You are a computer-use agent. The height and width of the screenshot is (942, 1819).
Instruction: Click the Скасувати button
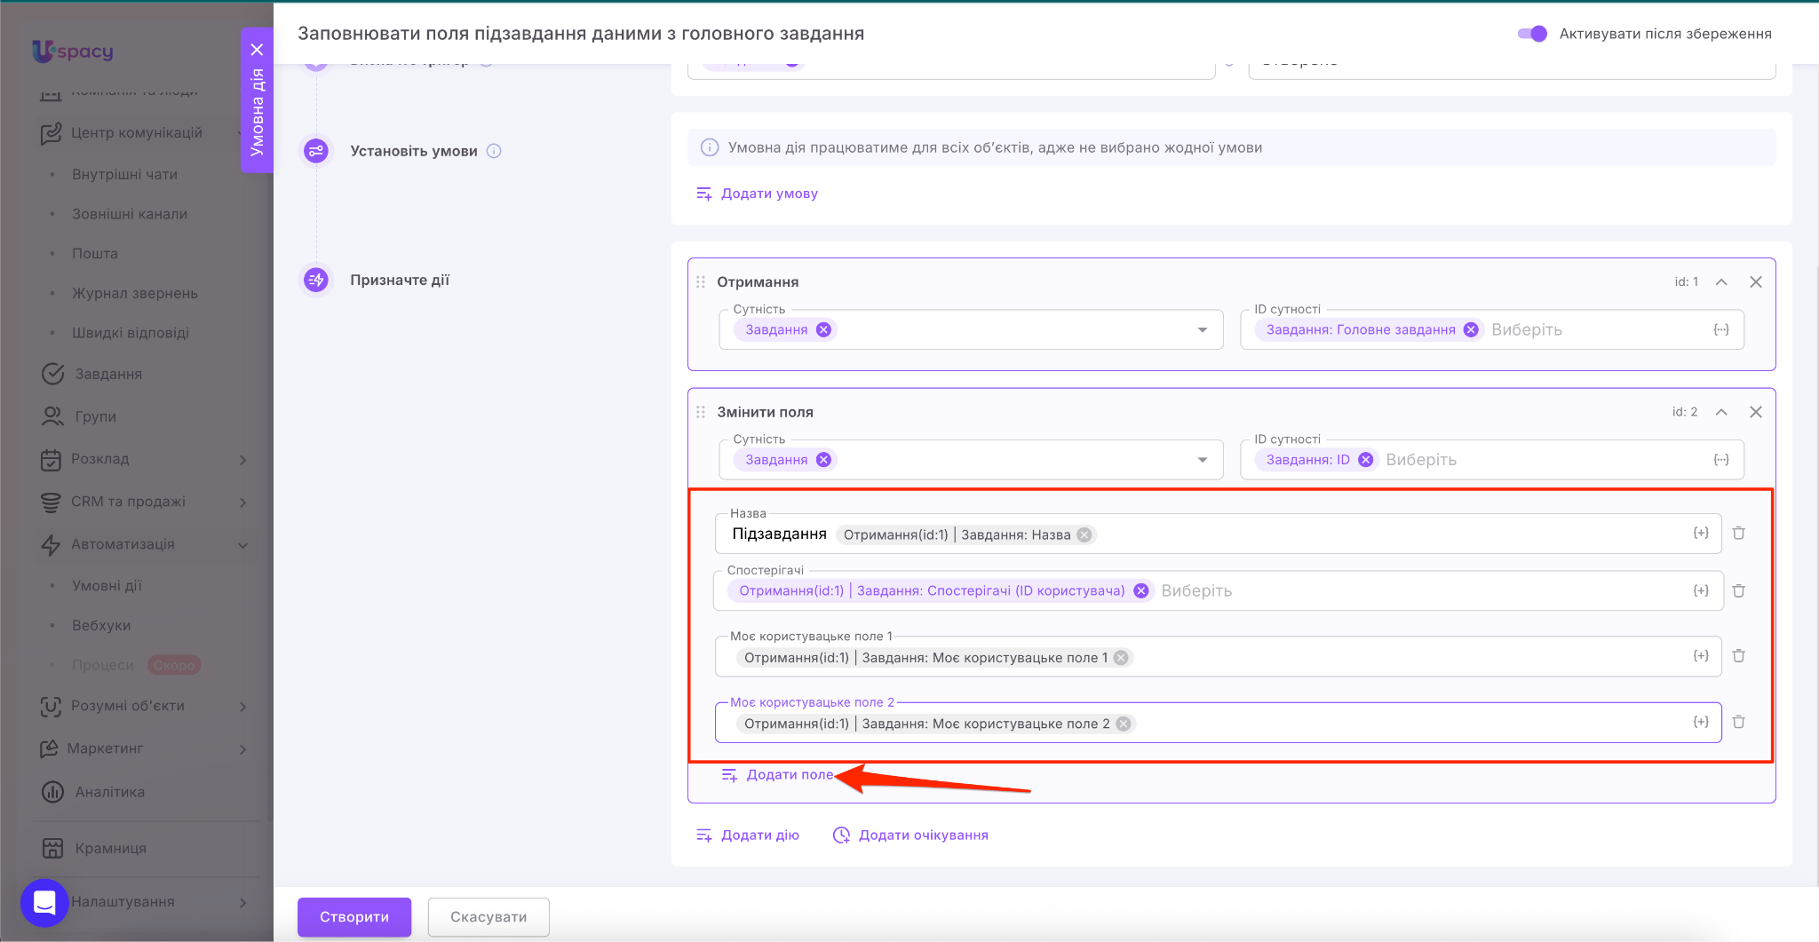click(489, 917)
